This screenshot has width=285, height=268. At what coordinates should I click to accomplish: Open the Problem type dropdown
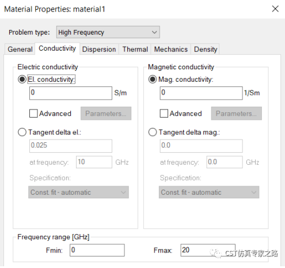108,32
